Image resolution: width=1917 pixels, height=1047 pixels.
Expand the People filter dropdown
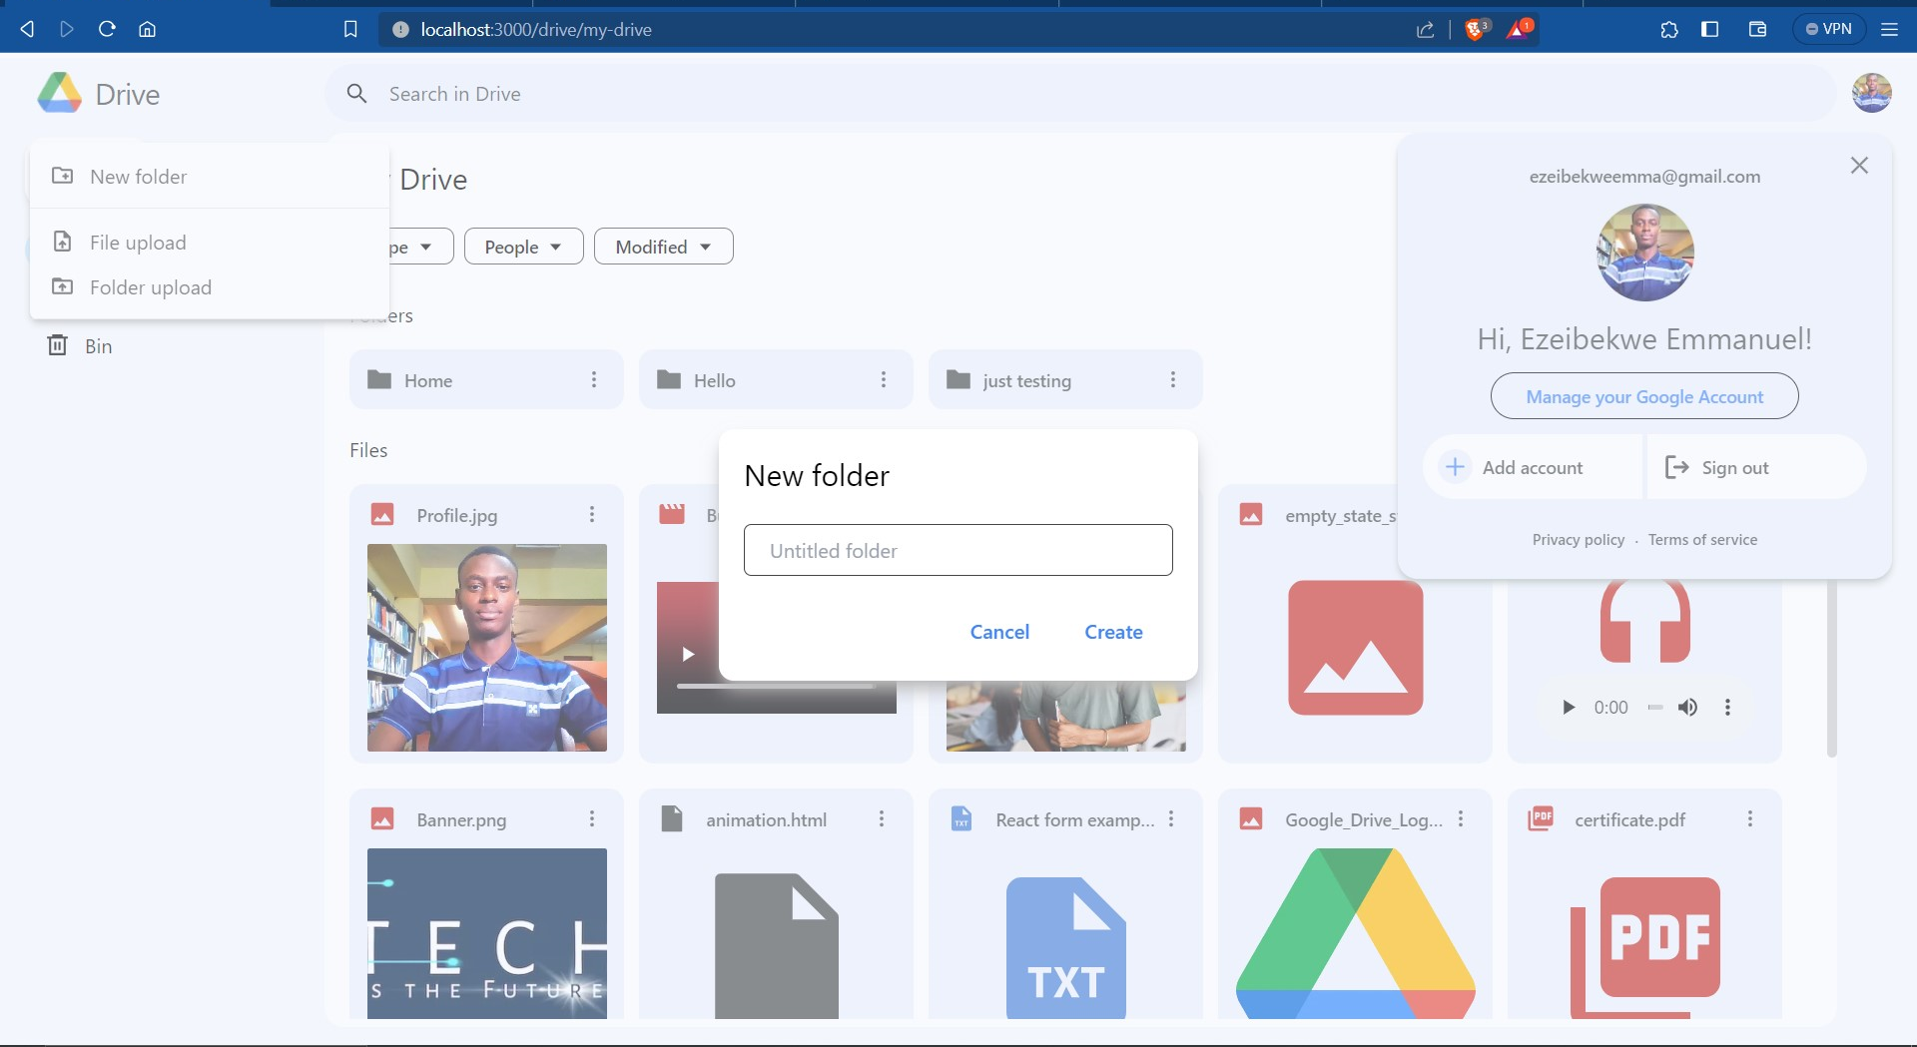[x=523, y=247]
